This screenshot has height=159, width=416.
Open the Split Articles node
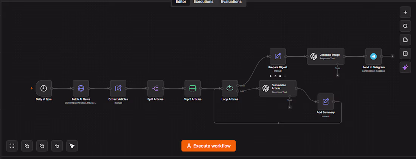(x=155, y=88)
